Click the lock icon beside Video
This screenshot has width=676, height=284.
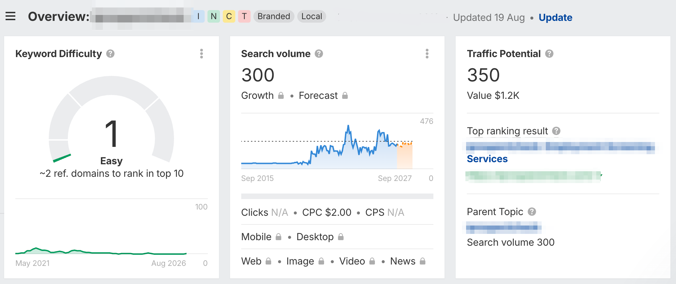pyautogui.click(x=372, y=261)
